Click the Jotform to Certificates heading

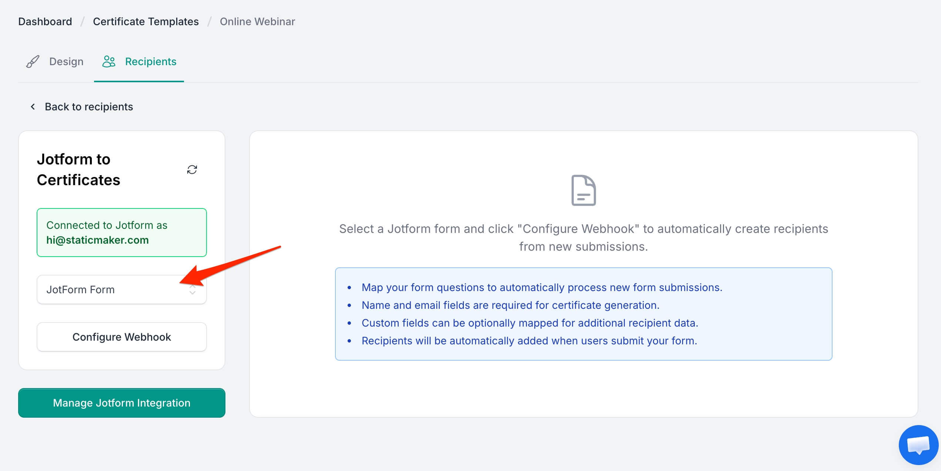78,170
